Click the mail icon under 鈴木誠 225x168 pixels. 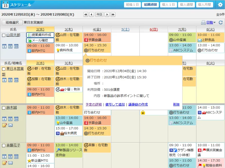pos(10,125)
